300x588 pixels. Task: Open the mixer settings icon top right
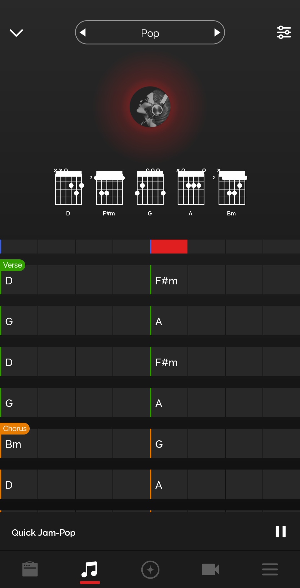coord(284,32)
